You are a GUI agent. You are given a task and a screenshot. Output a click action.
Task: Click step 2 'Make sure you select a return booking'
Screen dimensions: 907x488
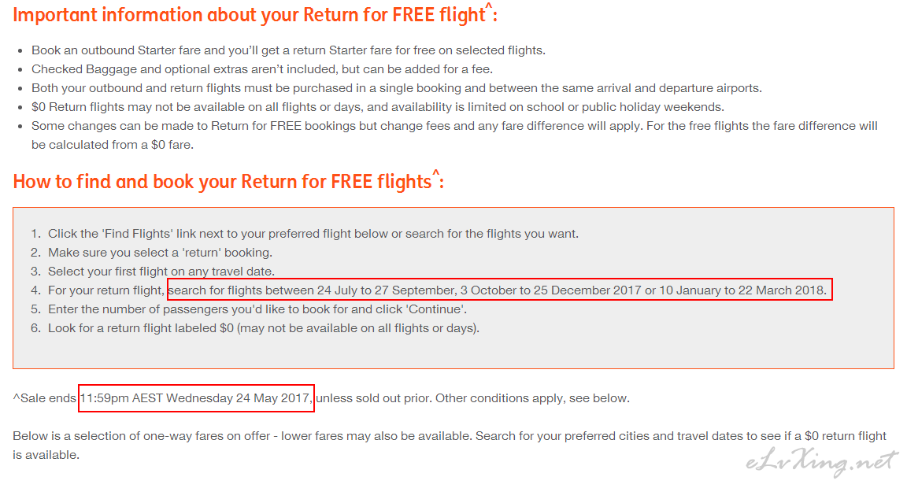pos(160,253)
